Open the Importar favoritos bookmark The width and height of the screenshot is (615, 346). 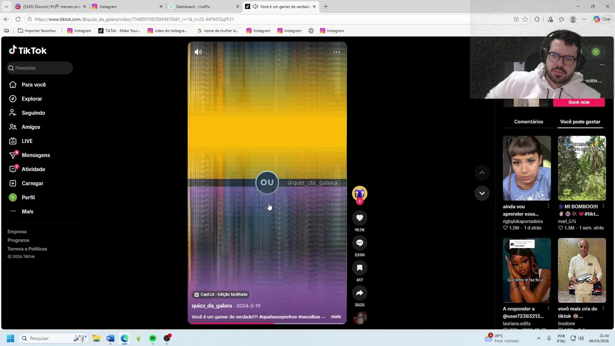37,31
